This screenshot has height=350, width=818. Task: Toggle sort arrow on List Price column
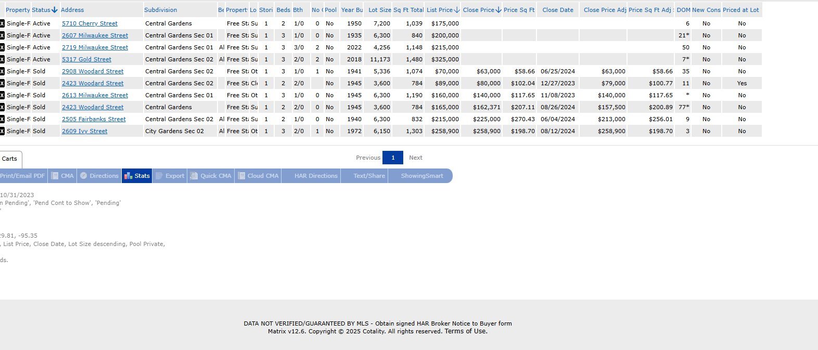[x=457, y=10]
